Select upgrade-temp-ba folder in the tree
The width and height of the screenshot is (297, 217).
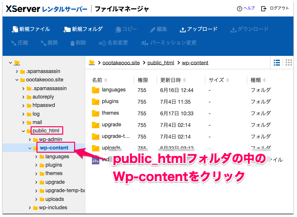click(x=65, y=191)
